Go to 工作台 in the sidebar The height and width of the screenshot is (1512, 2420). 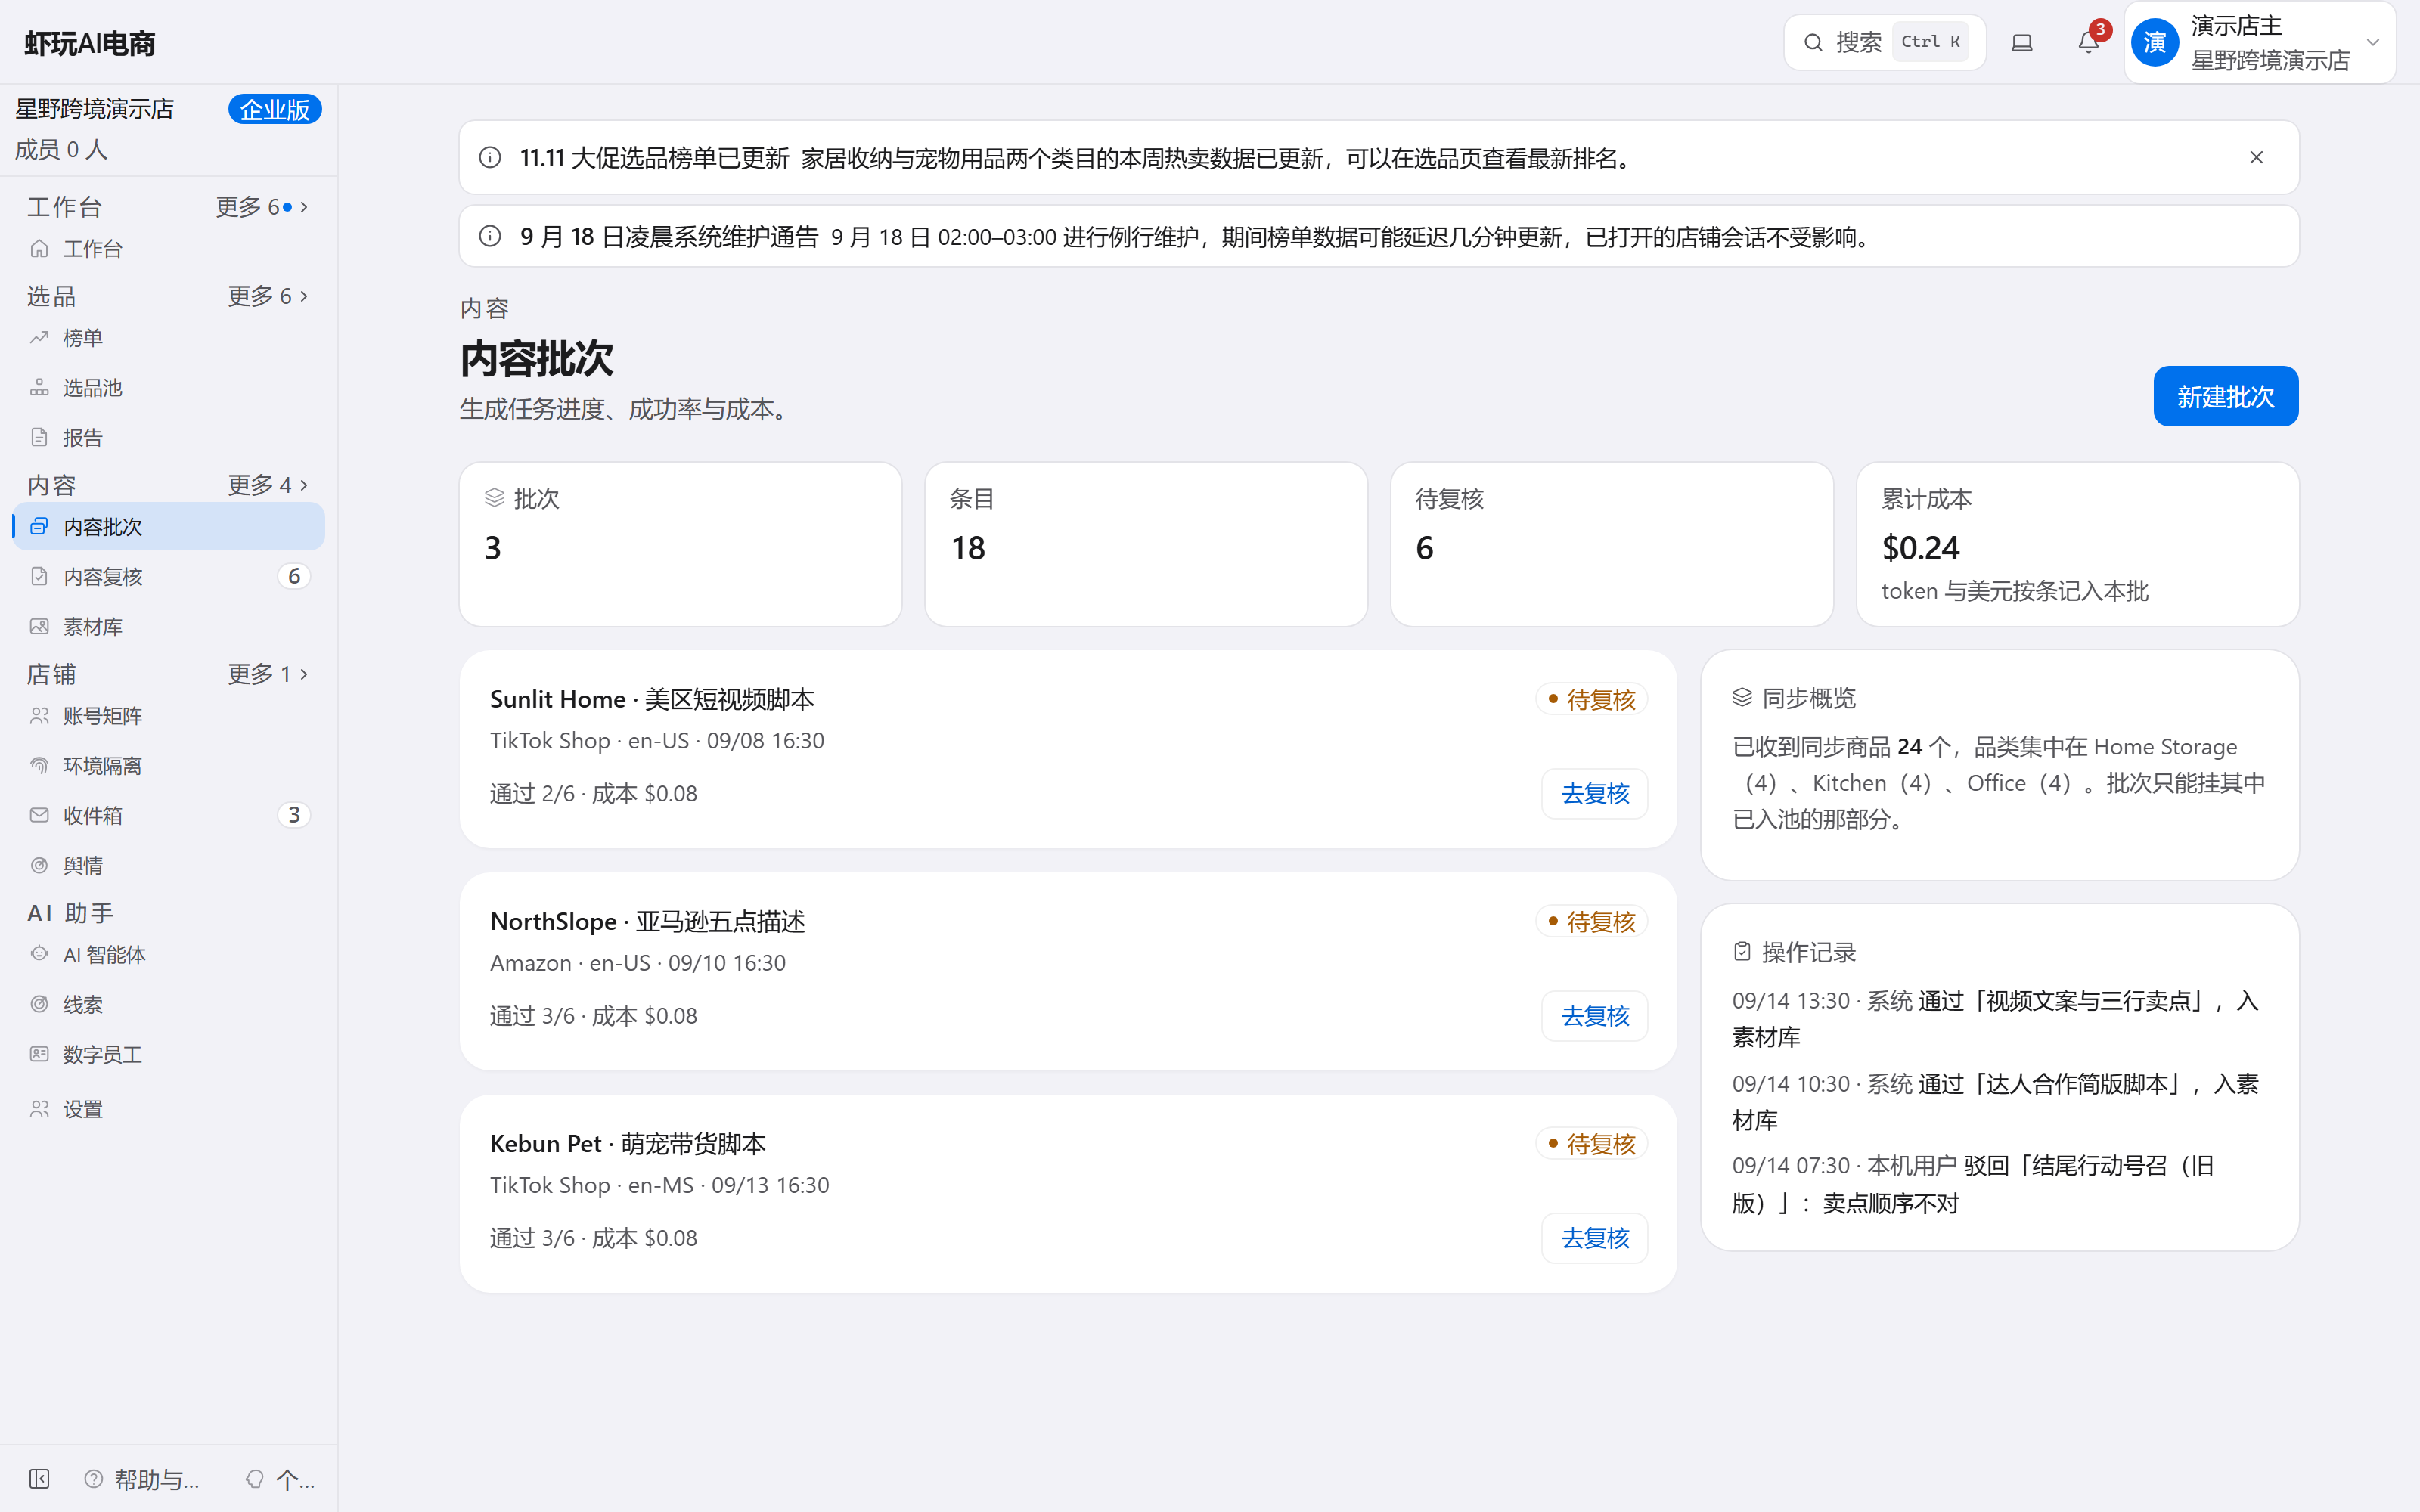point(168,248)
